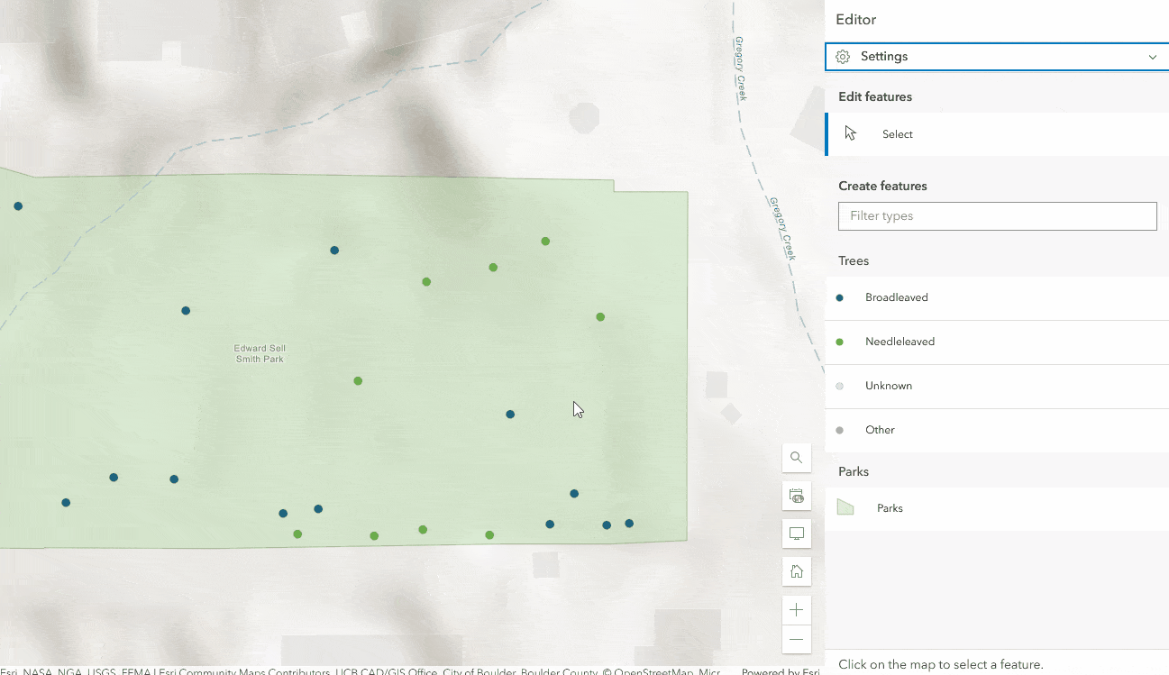This screenshot has width=1169, height=675.
Task: Click the Powered by Esri link
Action: pyautogui.click(x=779, y=671)
